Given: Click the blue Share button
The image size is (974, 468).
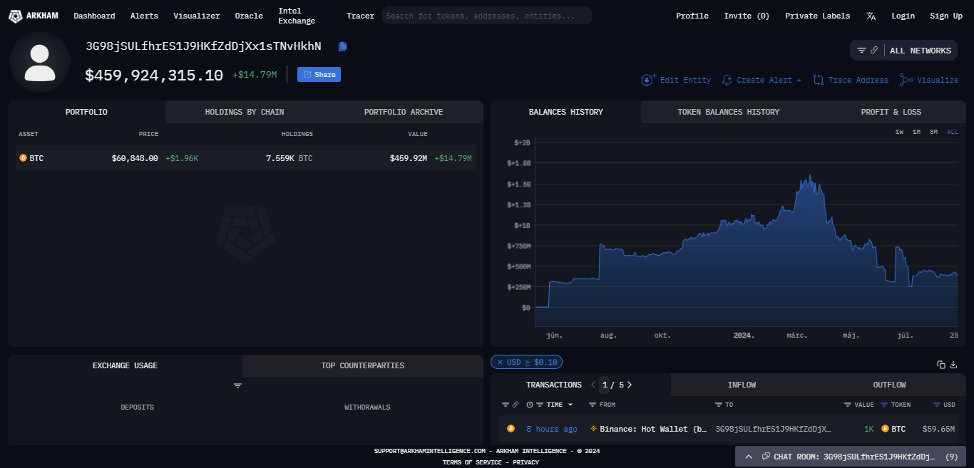Looking at the screenshot, I should coord(319,75).
